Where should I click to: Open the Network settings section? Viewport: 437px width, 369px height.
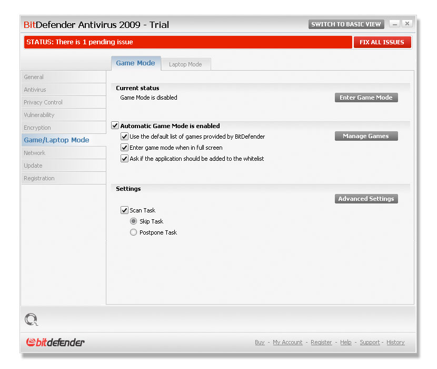pyautogui.click(x=34, y=153)
